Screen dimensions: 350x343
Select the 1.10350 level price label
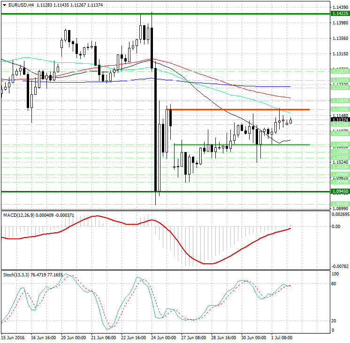[x=340, y=158]
